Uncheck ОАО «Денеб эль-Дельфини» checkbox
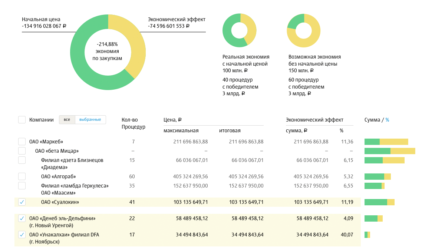 (x=22, y=218)
